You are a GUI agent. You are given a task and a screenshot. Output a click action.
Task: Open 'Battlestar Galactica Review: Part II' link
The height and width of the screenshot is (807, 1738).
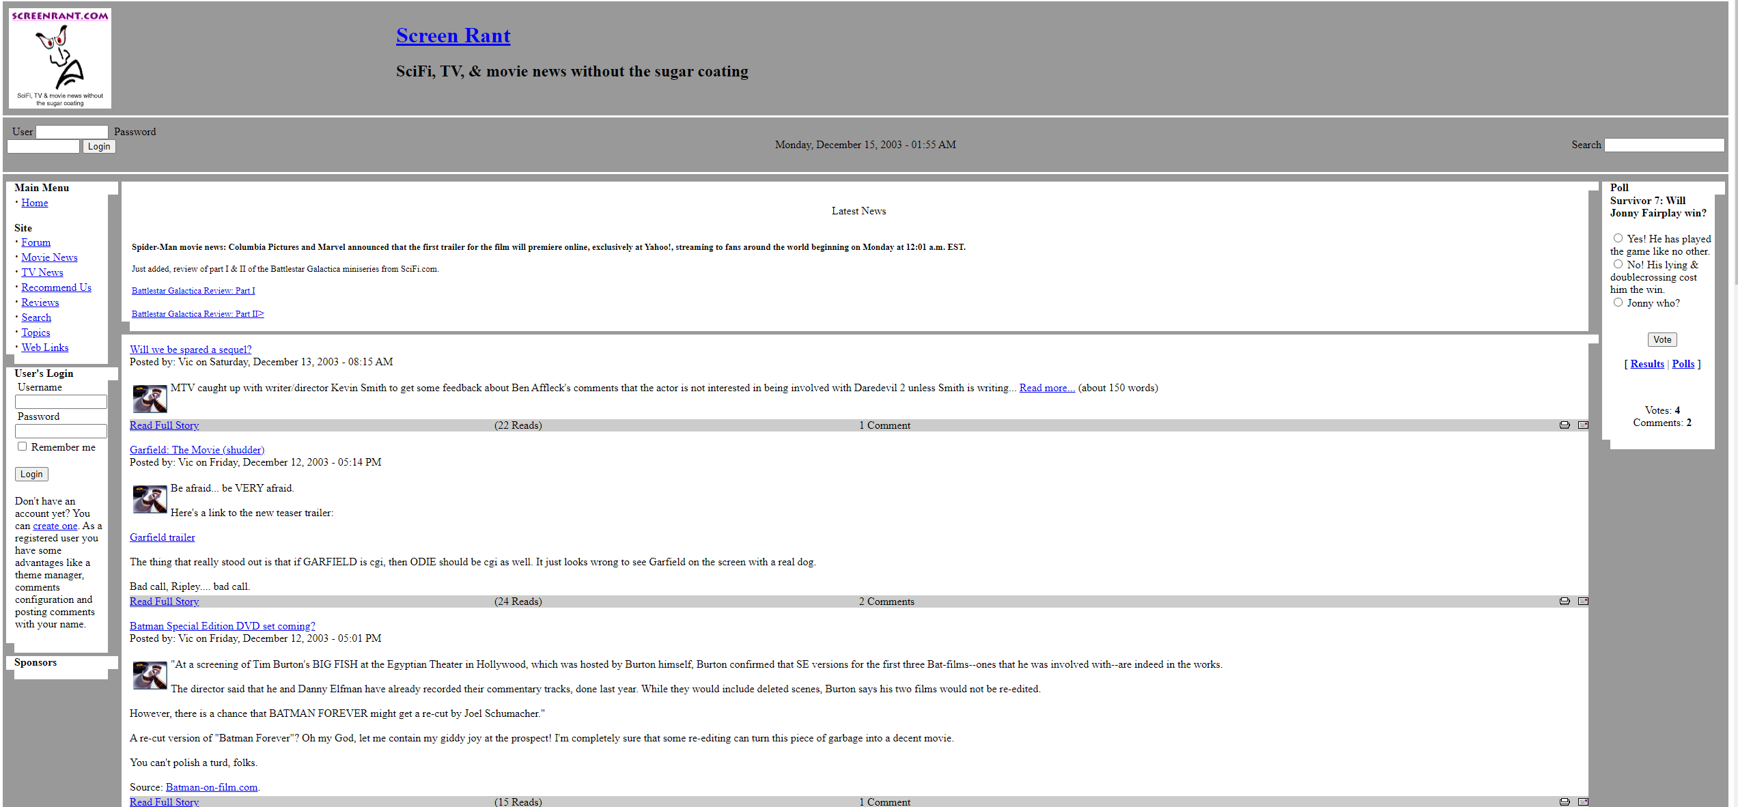[x=198, y=314]
